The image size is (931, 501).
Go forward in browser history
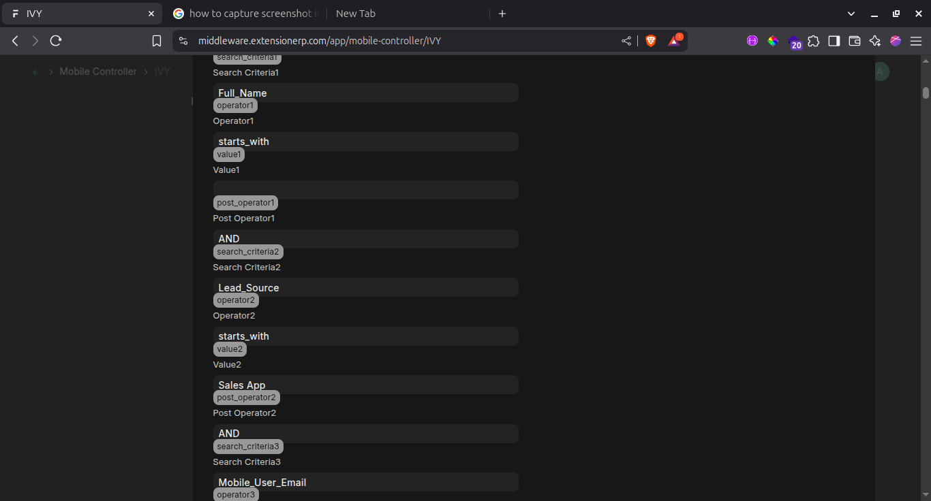coord(35,41)
